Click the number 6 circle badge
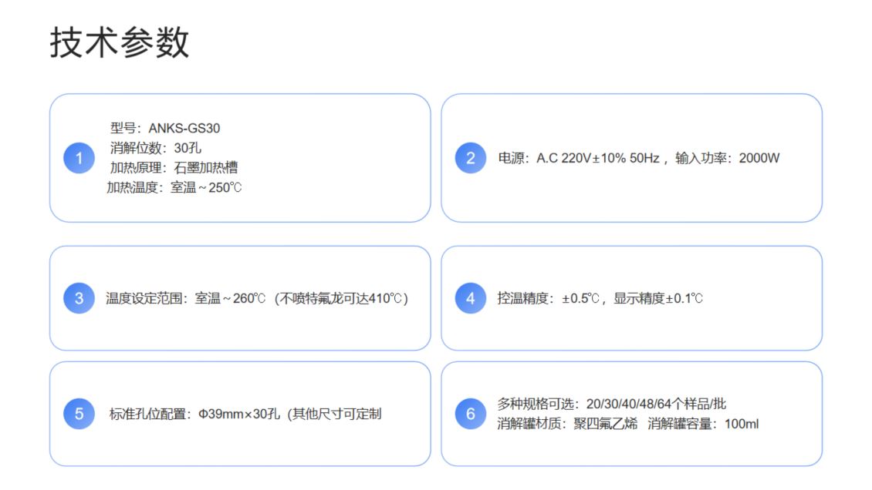 (471, 414)
